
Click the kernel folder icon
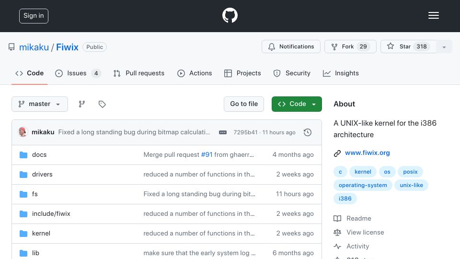coord(23,234)
